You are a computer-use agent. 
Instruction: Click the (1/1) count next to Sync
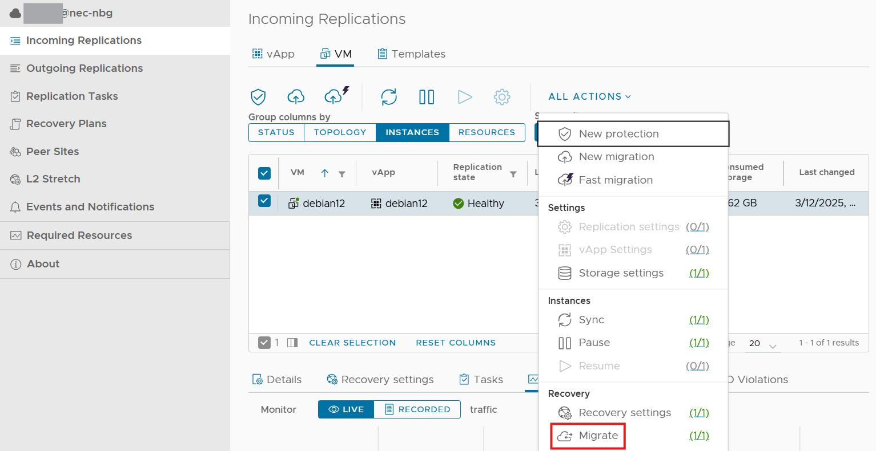tap(699, 320)
